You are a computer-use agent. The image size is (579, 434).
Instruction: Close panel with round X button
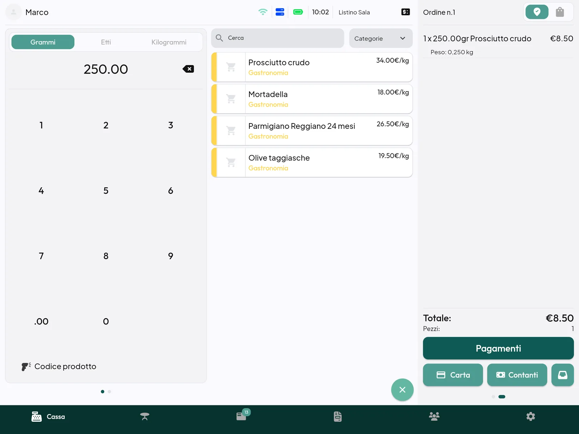click(x=402, y=390)
